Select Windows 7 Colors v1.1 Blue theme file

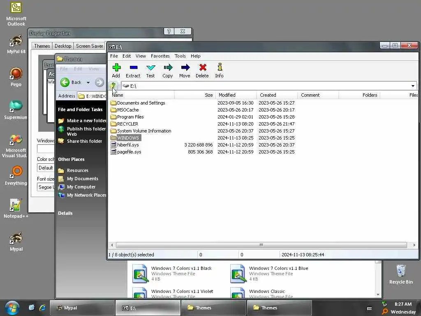tap(269, 274)
